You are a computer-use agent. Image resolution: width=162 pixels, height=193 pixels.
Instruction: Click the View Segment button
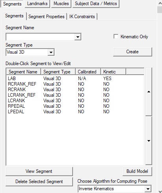click(x=39, y=171)
